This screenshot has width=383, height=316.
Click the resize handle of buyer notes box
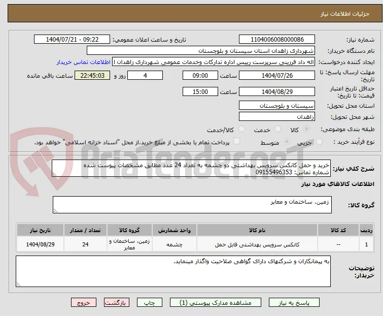[19, 284]
